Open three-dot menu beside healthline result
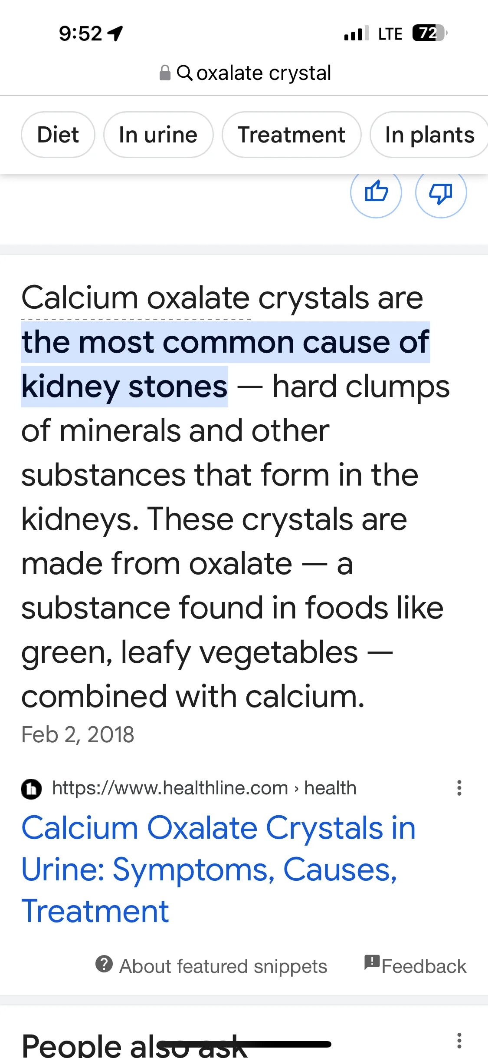The height and width of the screenshot is (1058, 488). (x=459, y=788)
